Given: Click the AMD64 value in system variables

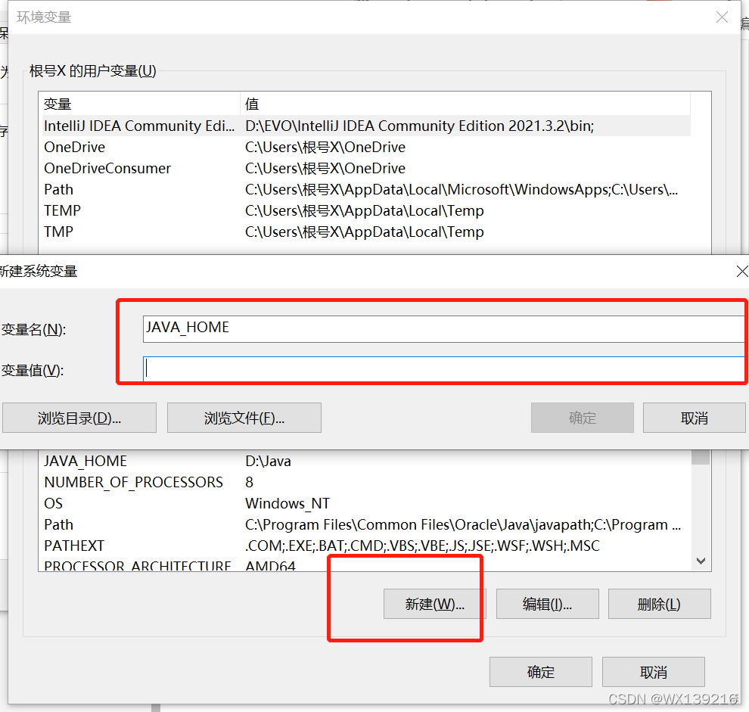Looking at the screenshot, I should (x=270, y=566).
